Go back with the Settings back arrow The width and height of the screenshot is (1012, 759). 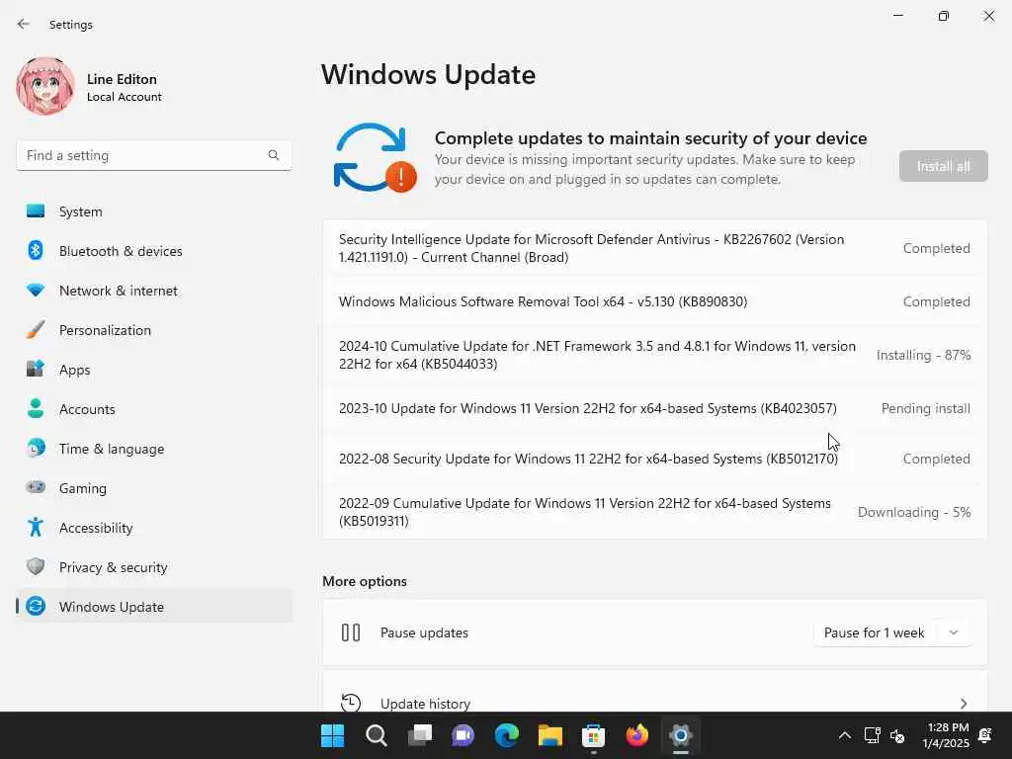[x=24, y=24]
